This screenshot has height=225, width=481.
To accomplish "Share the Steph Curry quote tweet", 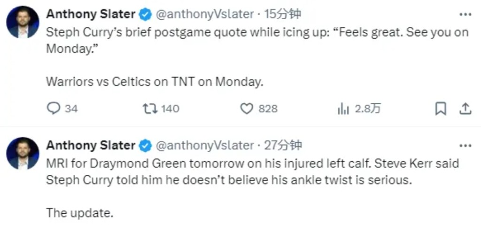I will [465, 109].
